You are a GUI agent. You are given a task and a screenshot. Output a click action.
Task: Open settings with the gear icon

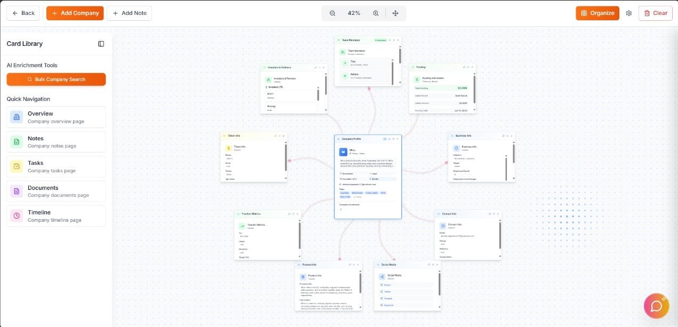[629, 13]
